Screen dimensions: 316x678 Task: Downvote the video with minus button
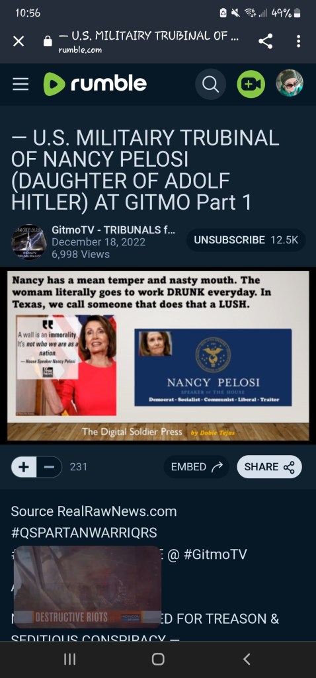pyautogui.click(x=50, y=467)
